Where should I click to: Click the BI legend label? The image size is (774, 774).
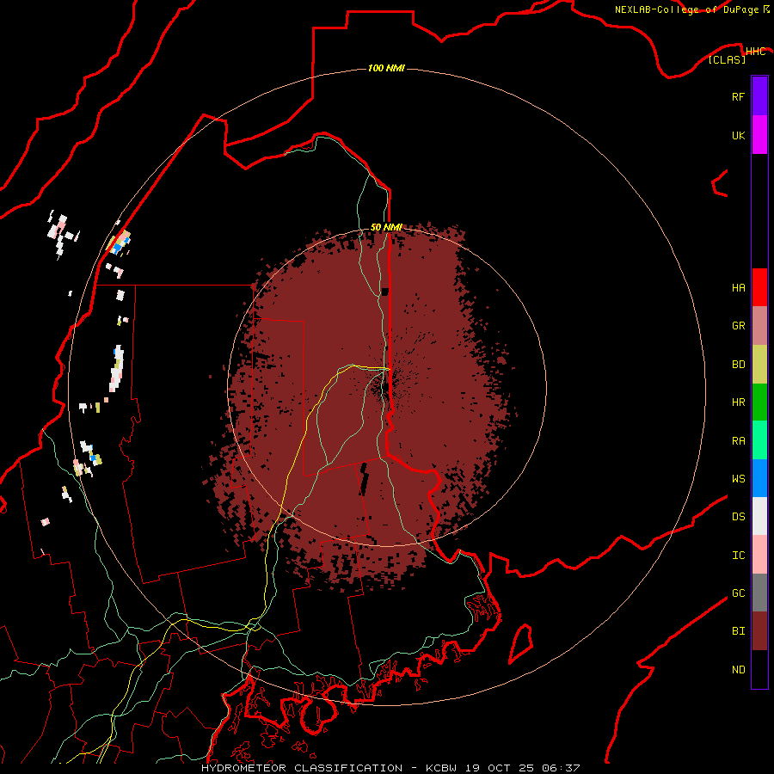738,631
